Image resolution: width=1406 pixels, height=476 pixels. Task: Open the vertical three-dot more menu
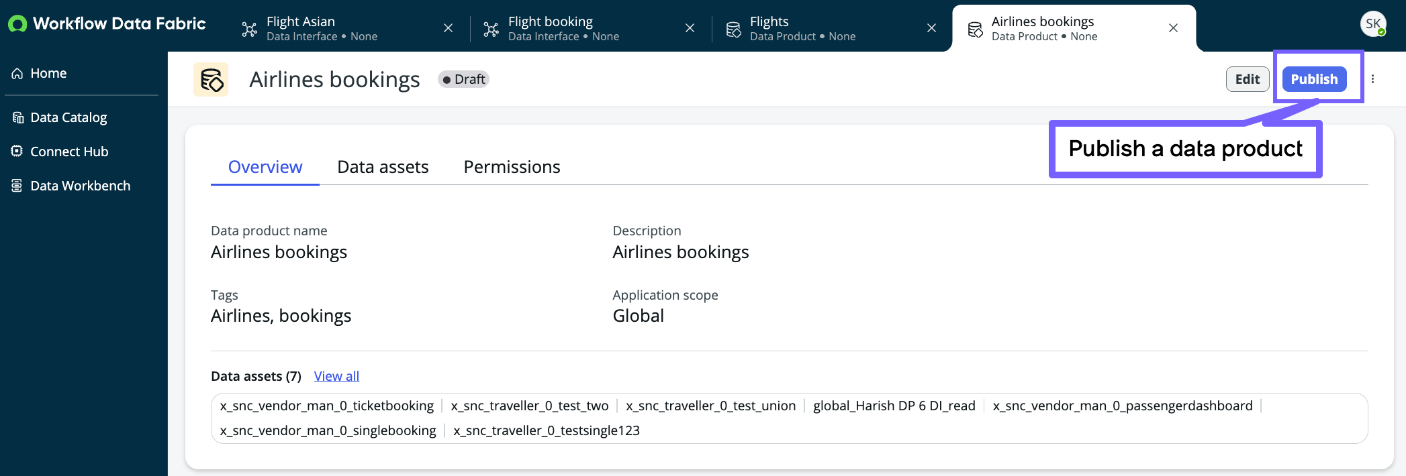click(x=1373, y=79)
